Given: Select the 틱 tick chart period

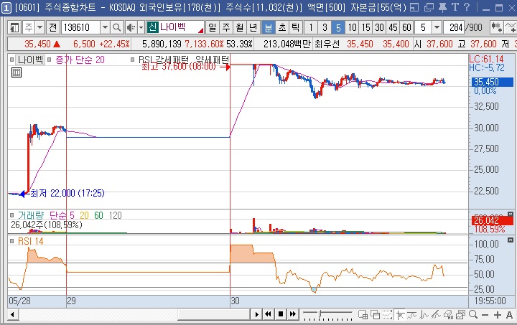Looking at the screenshot, I should pyautogui.click(x=295, y=27).
